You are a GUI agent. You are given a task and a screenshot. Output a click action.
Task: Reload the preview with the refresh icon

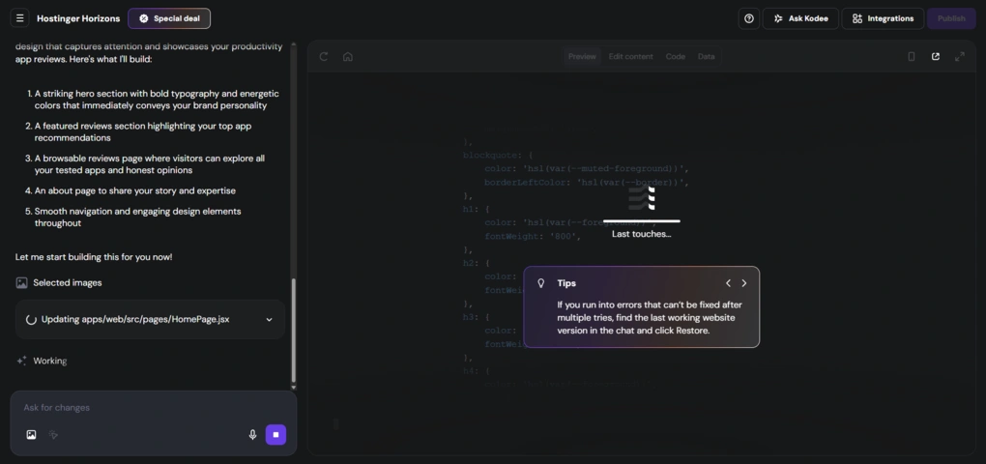324,57
